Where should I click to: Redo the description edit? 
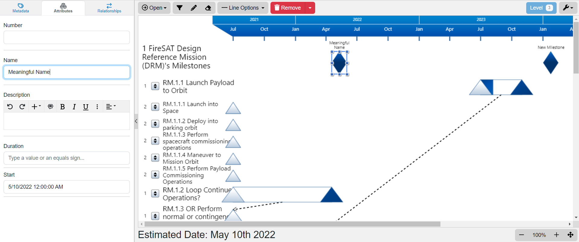22,107
